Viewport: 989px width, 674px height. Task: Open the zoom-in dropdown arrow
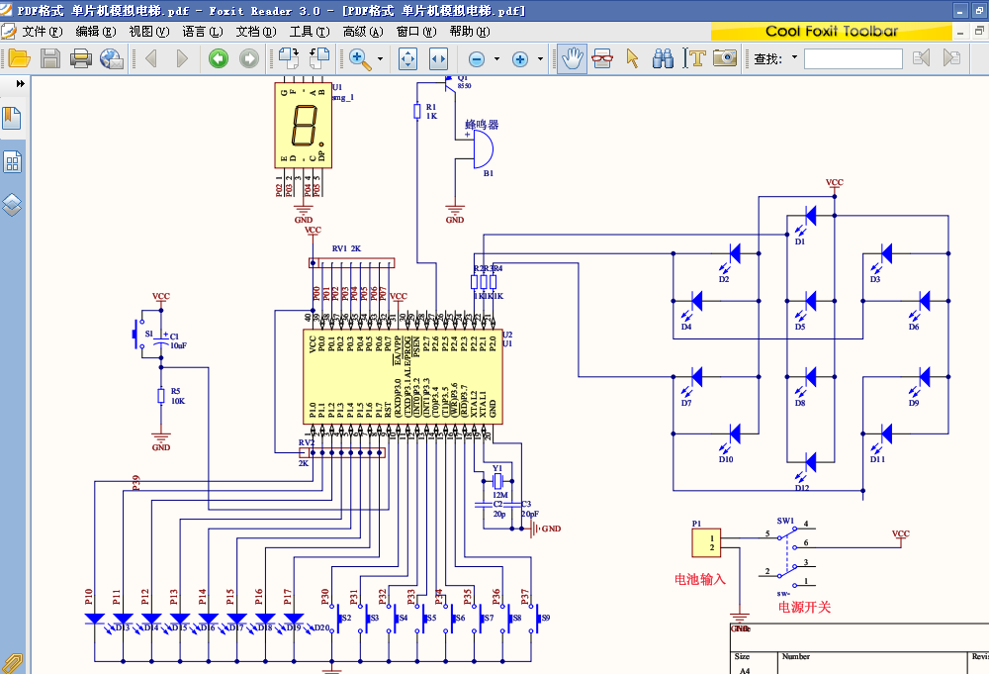pos(541,58)
